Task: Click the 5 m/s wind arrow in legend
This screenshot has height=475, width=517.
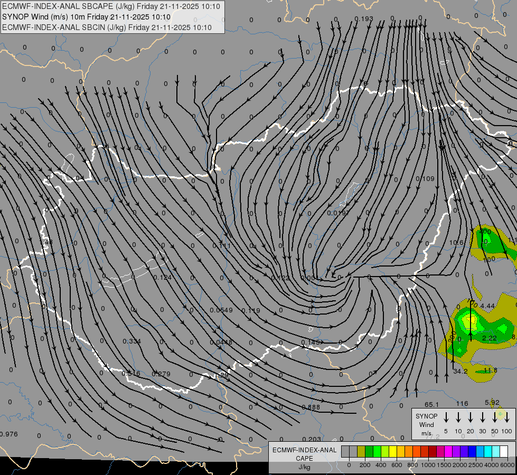Action: click(446, 417)
